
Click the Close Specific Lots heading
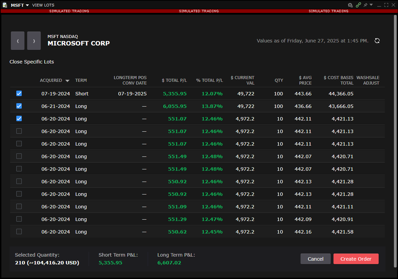click(32, 62)
